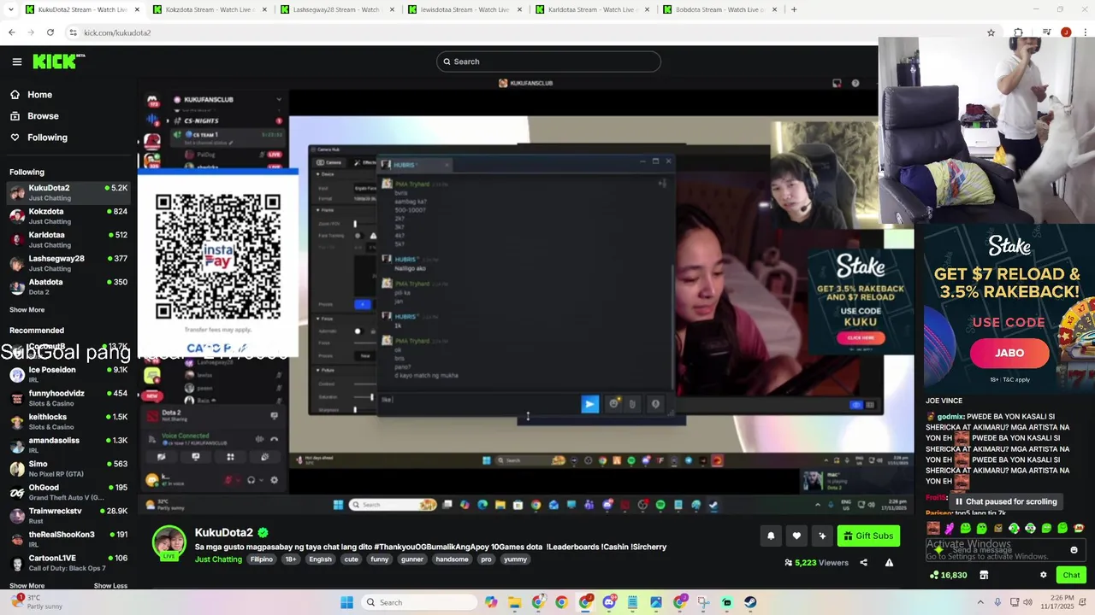Switch to Iewisdotaa Stream browser tab
Viewport: 1095px width, 615px height.
tap(464, 9)
